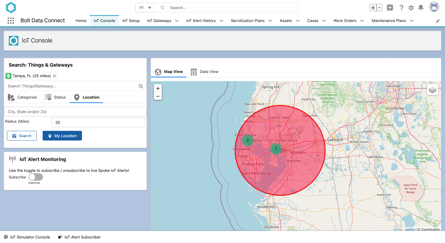Switch to Map View tab

[x=169, y=72]
